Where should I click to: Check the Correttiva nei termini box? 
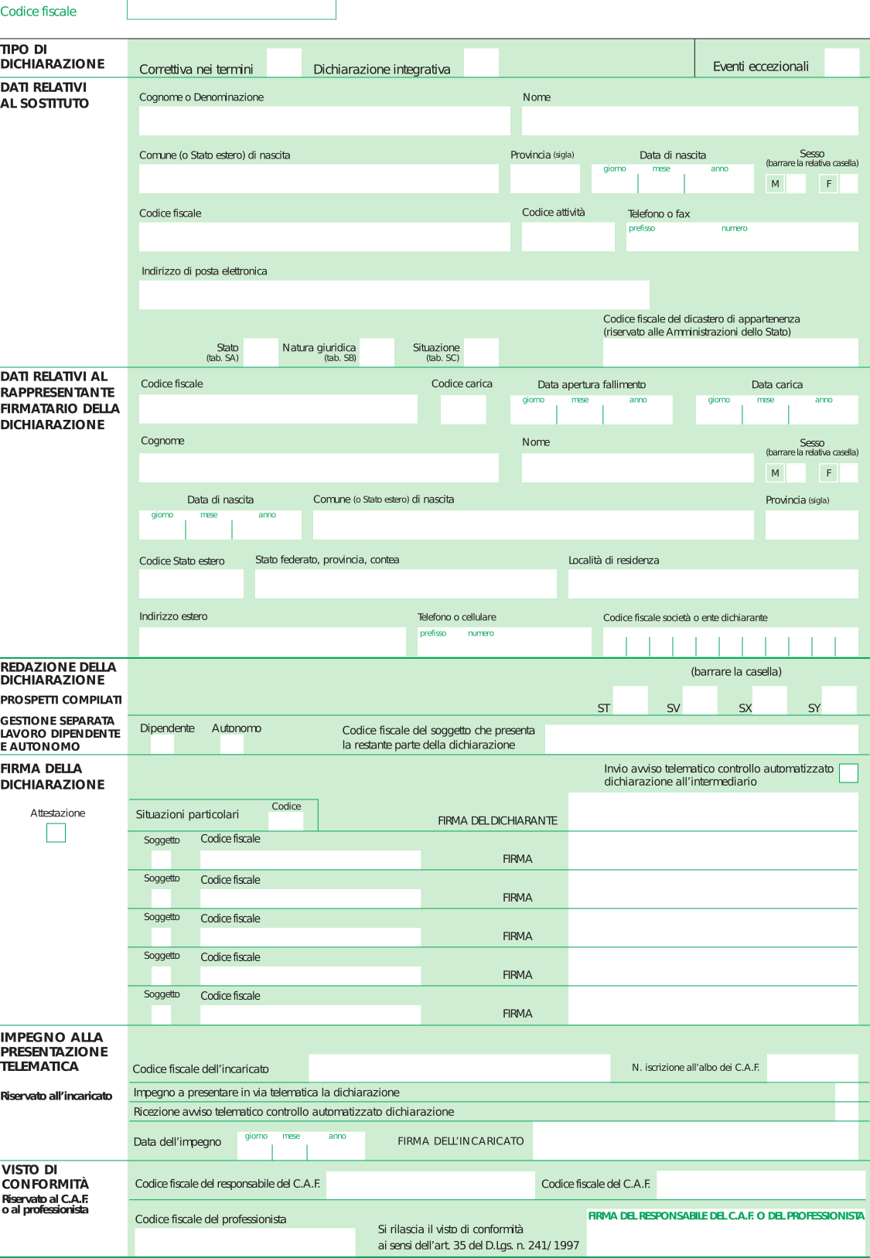click(284, 63)
